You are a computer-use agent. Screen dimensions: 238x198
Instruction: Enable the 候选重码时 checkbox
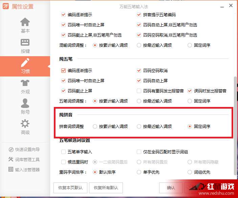click(x=63, y=162)
